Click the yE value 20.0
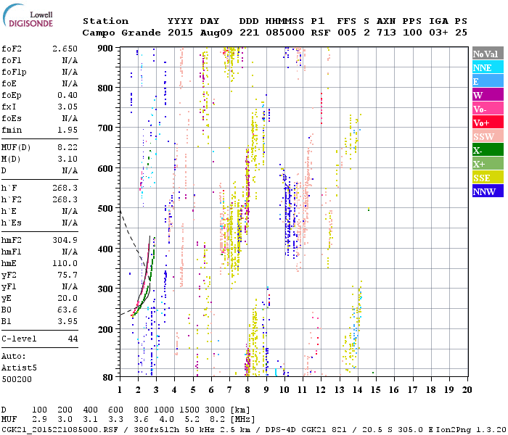Screen dimensions: 508x435 click(67, 299)
